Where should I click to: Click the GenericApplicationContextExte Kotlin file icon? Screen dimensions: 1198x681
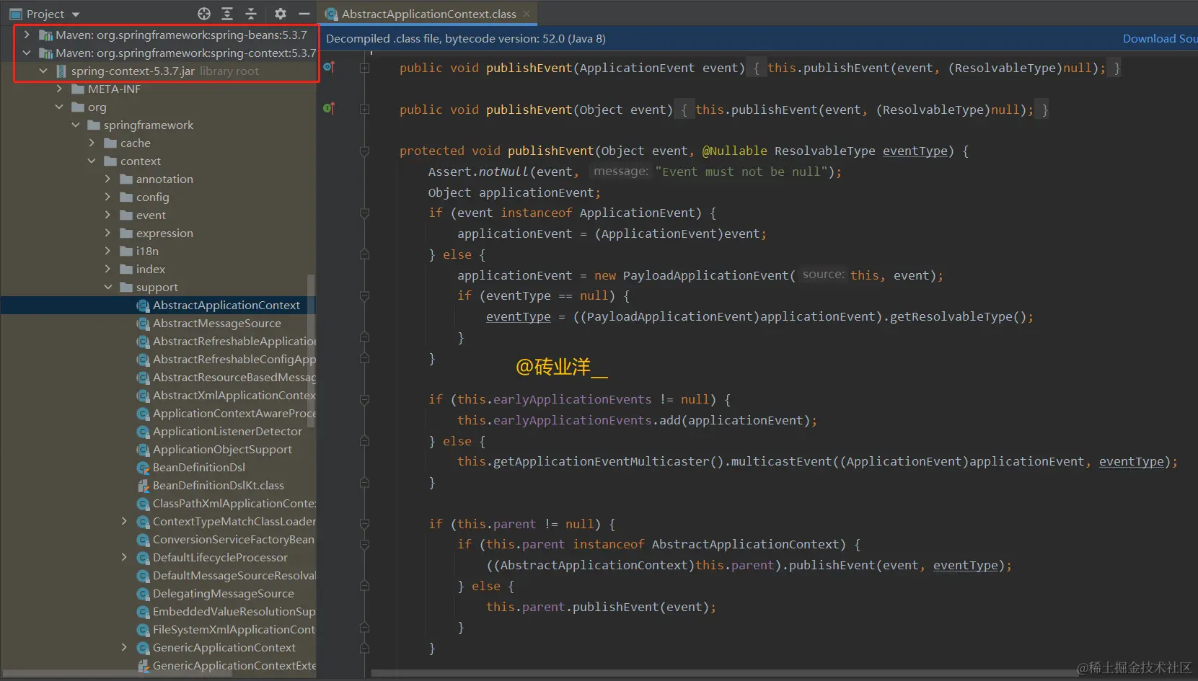143,666
